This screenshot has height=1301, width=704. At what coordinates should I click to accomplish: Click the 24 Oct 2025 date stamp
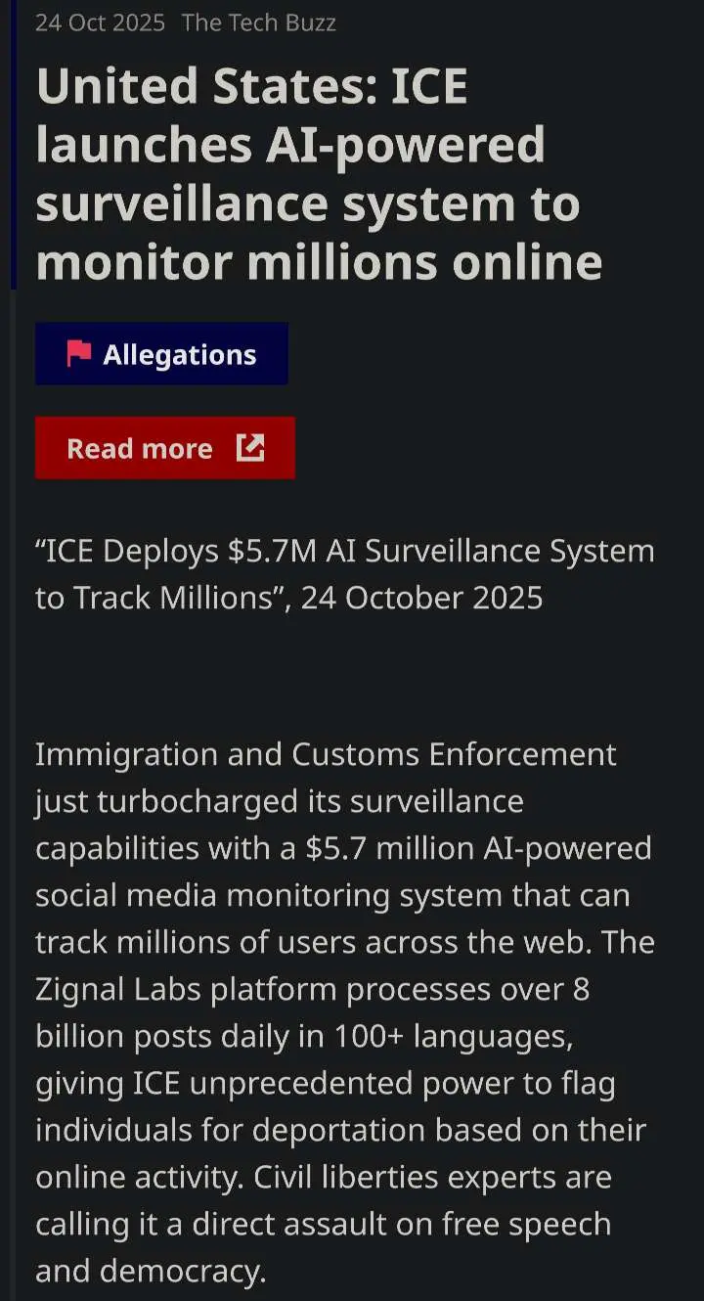100,22
